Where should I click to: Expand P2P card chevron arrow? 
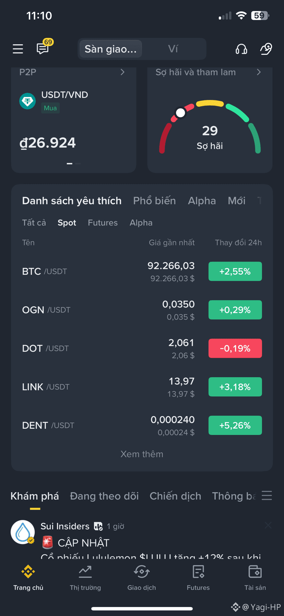click(122, 72)
